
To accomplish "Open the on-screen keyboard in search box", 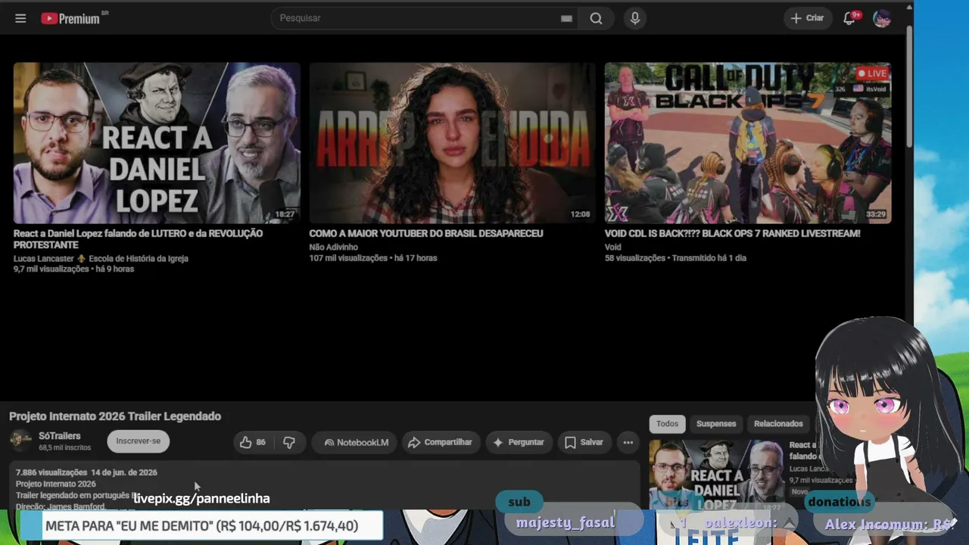I will click(x=566, y=18).
